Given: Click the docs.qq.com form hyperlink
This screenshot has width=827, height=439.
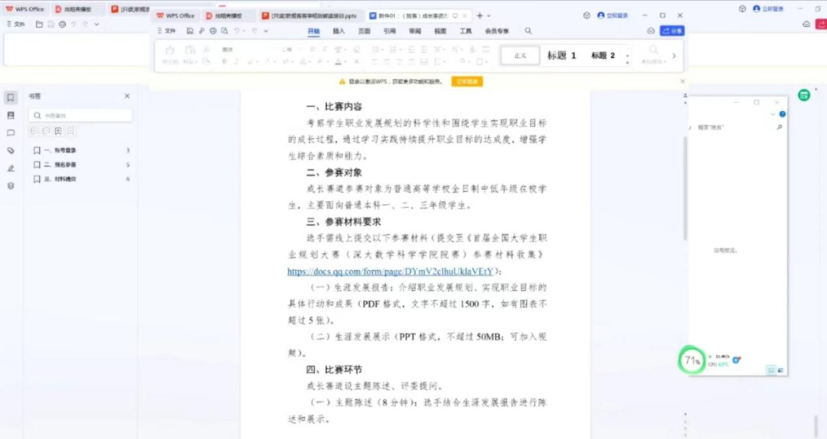Looking at the screenshot, I should pyautogui.click(x=391, y=271).
